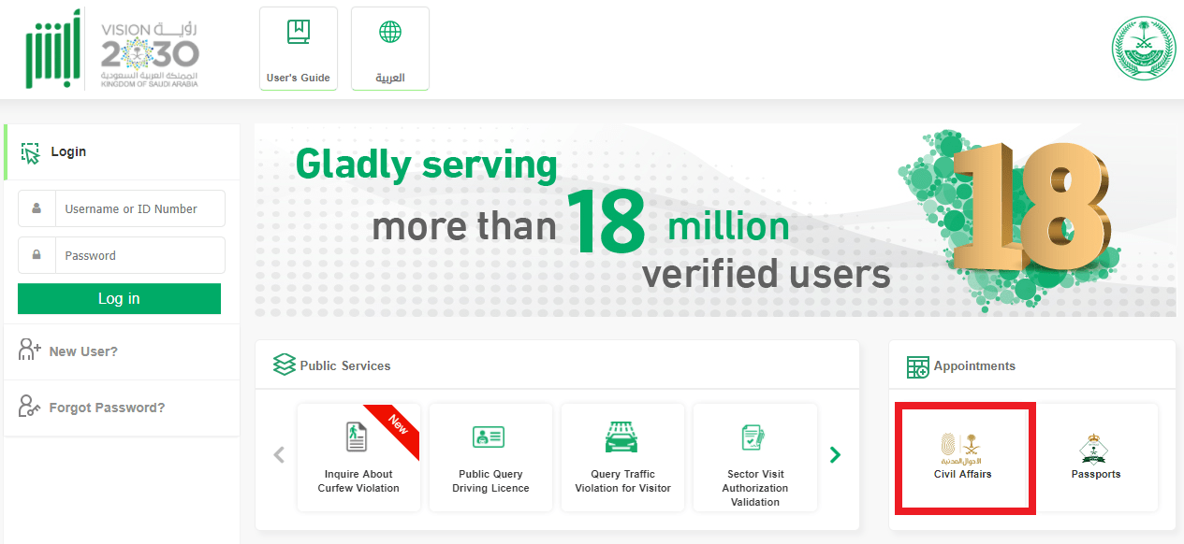Click the Login section cursor icon
Viewport: 1184px width, 544px height.
click(x=30, y=153)
